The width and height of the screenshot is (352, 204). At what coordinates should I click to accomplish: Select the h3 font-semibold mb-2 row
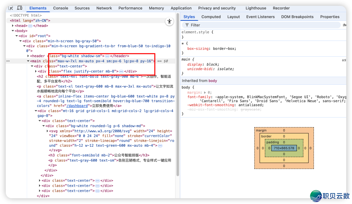click(99, 155)
